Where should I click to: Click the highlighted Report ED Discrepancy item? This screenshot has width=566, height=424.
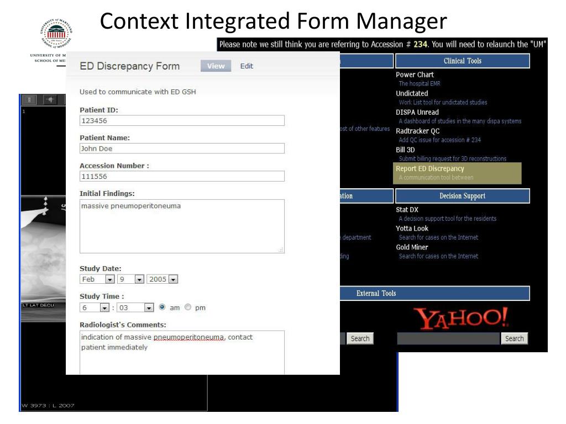[457, 173]
